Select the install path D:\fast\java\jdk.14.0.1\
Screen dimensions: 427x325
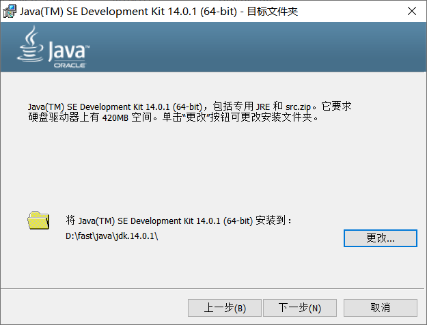click(111, 236)
